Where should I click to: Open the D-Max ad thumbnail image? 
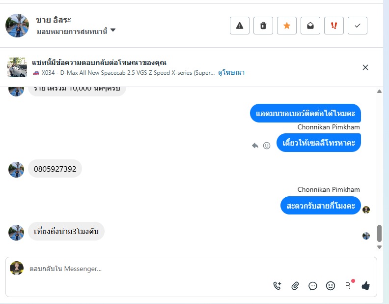17,67
